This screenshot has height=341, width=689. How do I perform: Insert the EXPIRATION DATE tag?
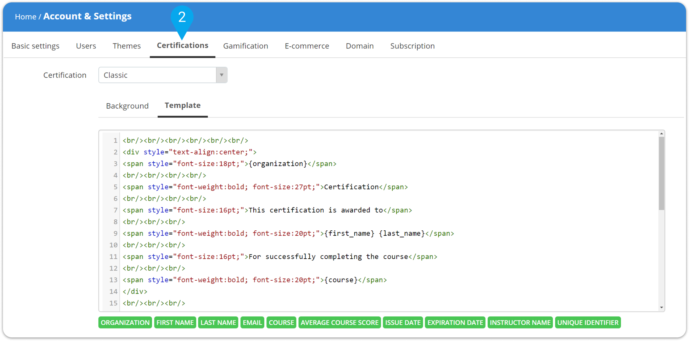[x=455, y=323]
